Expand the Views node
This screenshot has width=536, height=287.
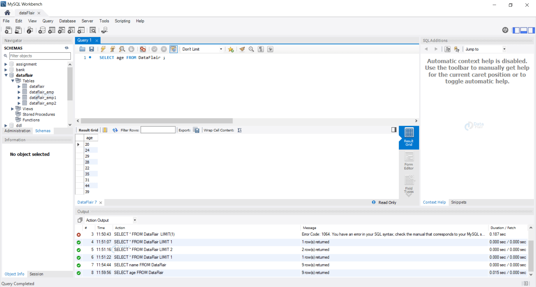13,109
